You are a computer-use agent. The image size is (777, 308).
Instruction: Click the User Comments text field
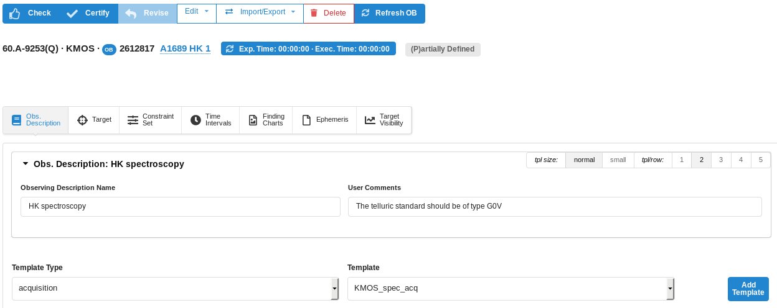coord(554,206)
